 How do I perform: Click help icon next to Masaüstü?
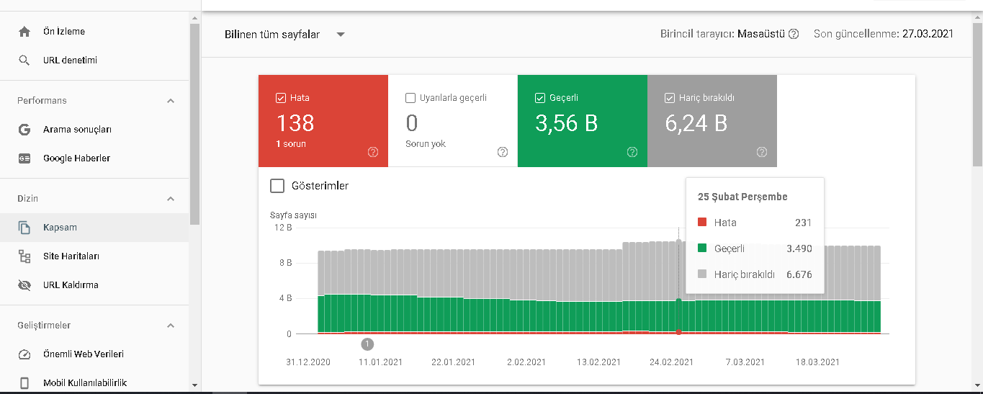794,34
